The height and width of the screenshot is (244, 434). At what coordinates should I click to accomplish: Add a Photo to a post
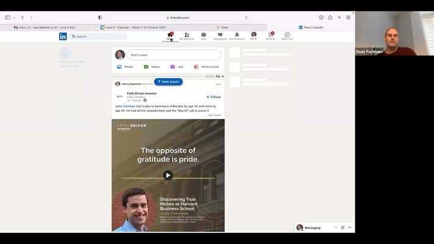click(x=125, y=66)
